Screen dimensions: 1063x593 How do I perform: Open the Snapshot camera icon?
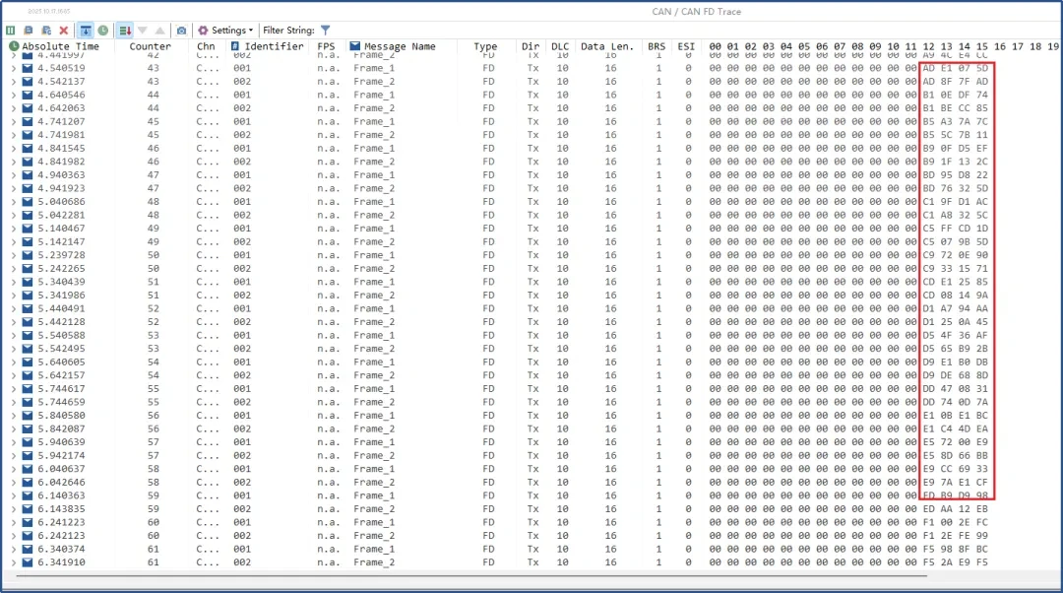pyautogui.click(x=179, y=31)
